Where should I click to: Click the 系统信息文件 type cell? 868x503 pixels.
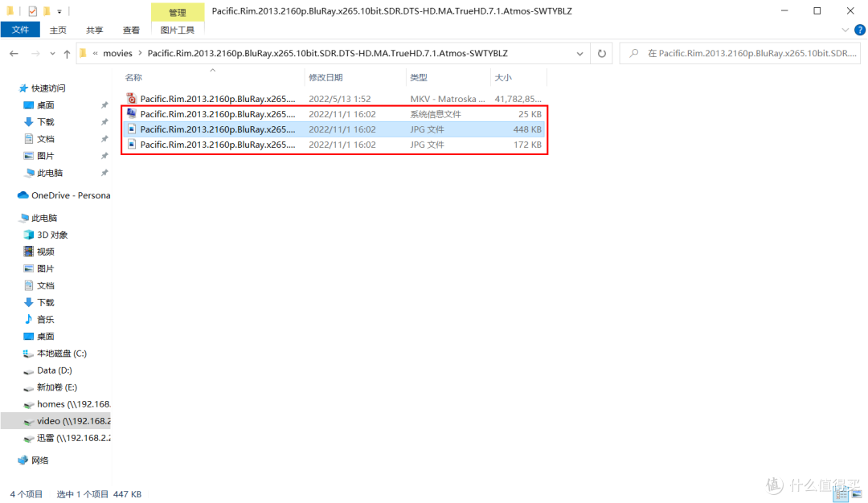[436, 114]
